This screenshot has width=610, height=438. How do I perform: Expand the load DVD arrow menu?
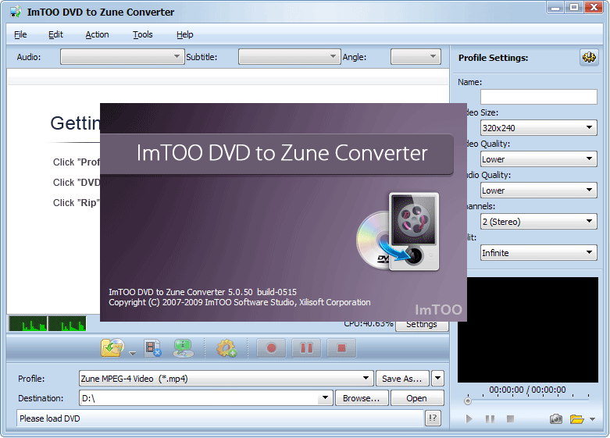[x=133, y=353]
